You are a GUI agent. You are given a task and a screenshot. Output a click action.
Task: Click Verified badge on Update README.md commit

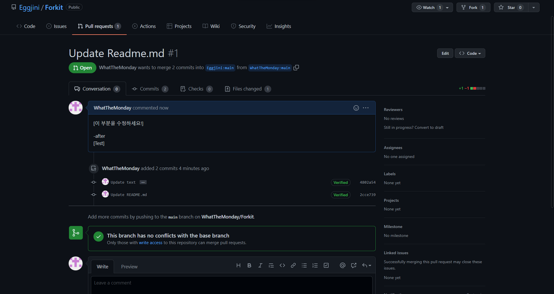[341, 195]
